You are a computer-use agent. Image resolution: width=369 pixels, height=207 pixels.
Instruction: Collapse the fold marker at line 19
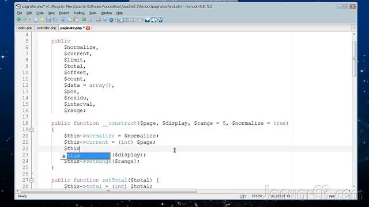(x=32, y=129)
